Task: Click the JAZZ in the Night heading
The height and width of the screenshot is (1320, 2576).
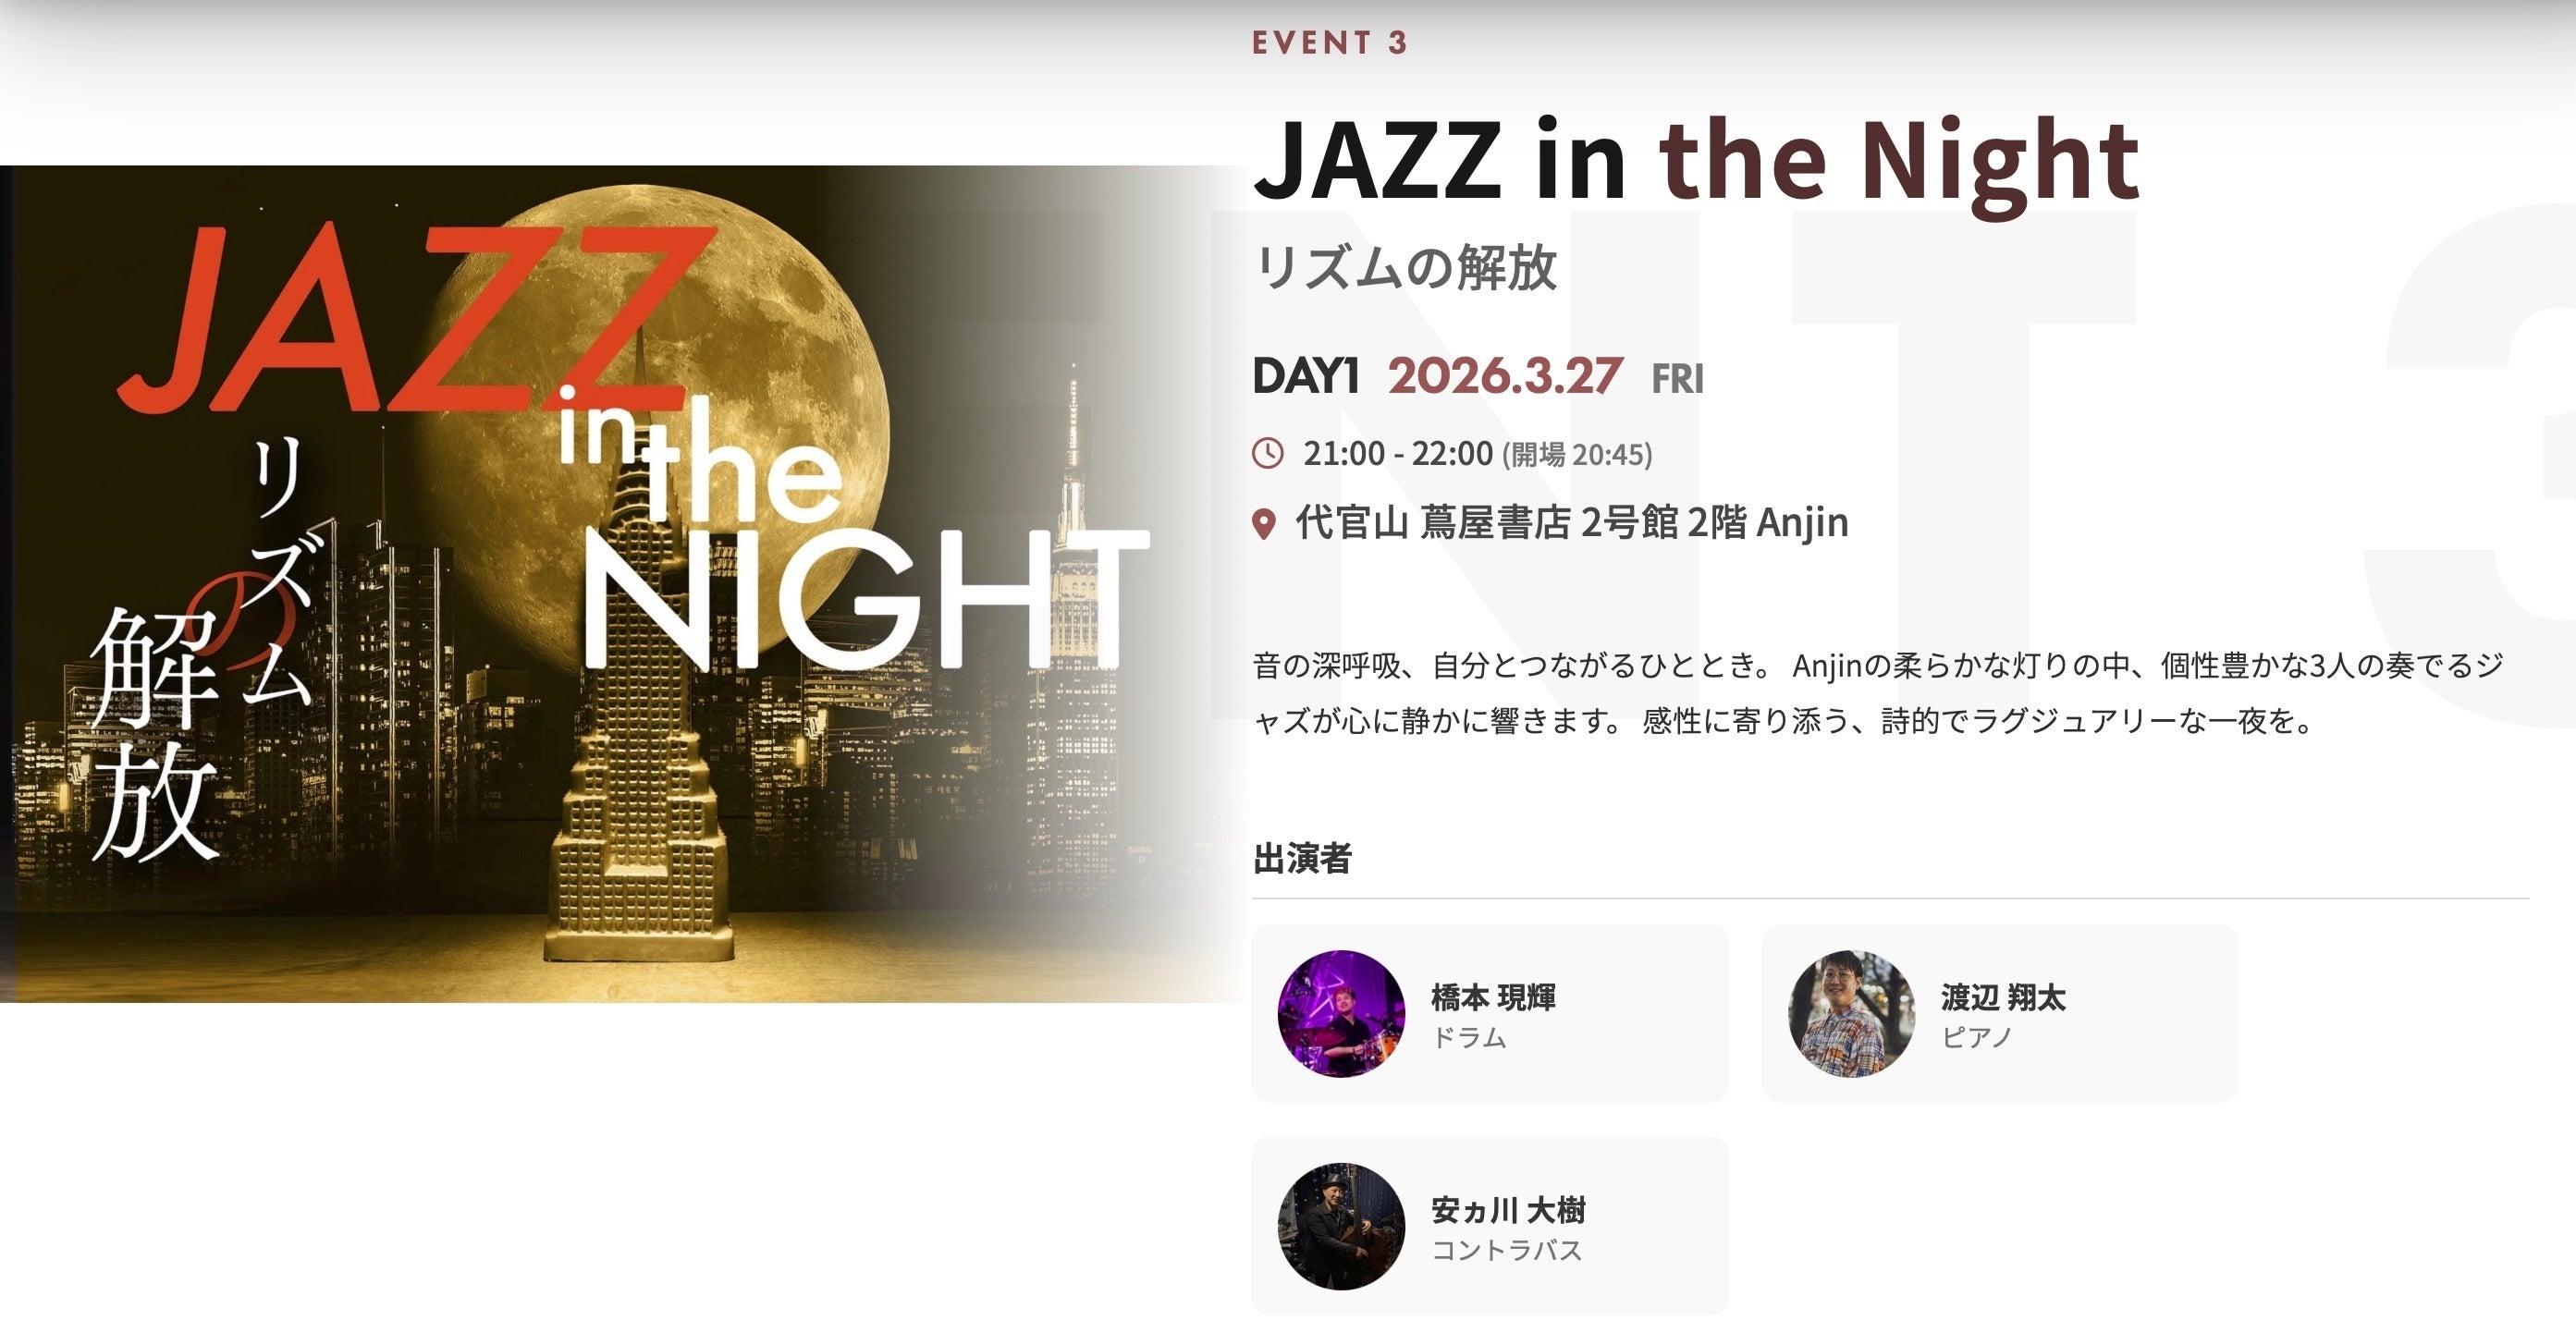Action: tap(1696, 161)
